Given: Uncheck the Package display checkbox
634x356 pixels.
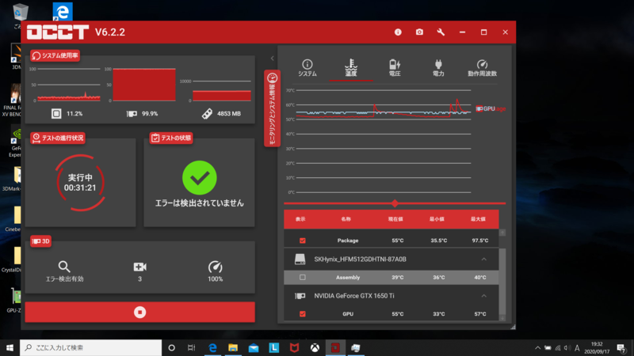Looking at the screenshot, I should coord(303,240).
